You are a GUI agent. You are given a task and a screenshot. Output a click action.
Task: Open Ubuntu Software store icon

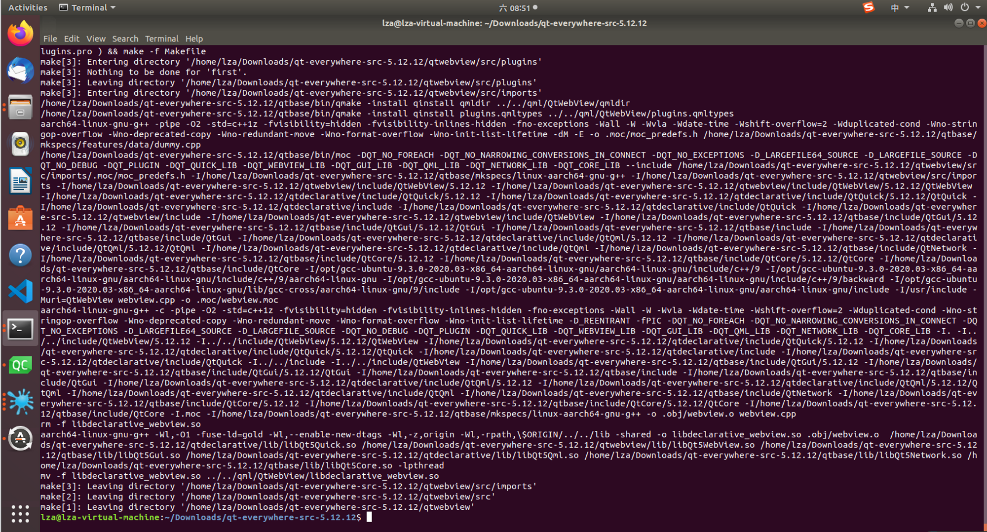pos(20,218)
